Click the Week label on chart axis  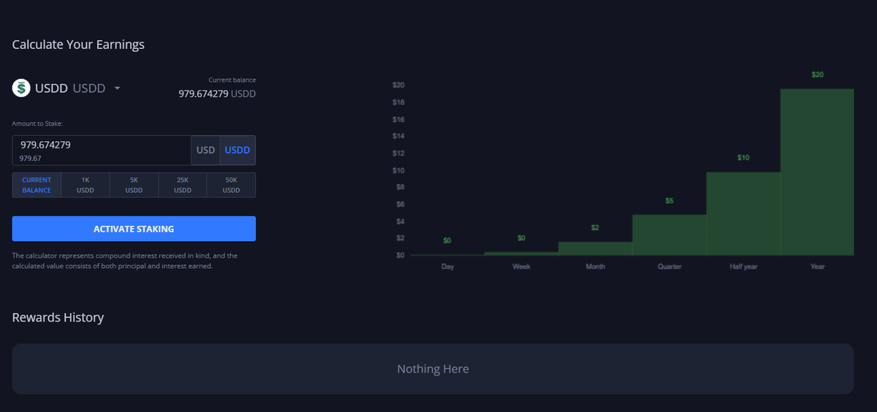click(521, 267)
